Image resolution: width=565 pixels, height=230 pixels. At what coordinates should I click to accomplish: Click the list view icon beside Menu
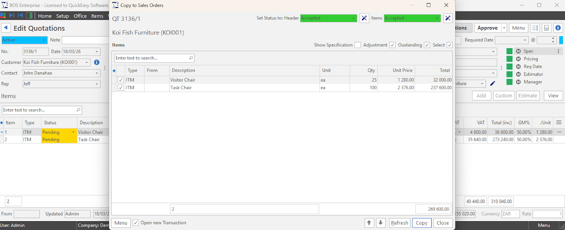[x=535, y=28]
